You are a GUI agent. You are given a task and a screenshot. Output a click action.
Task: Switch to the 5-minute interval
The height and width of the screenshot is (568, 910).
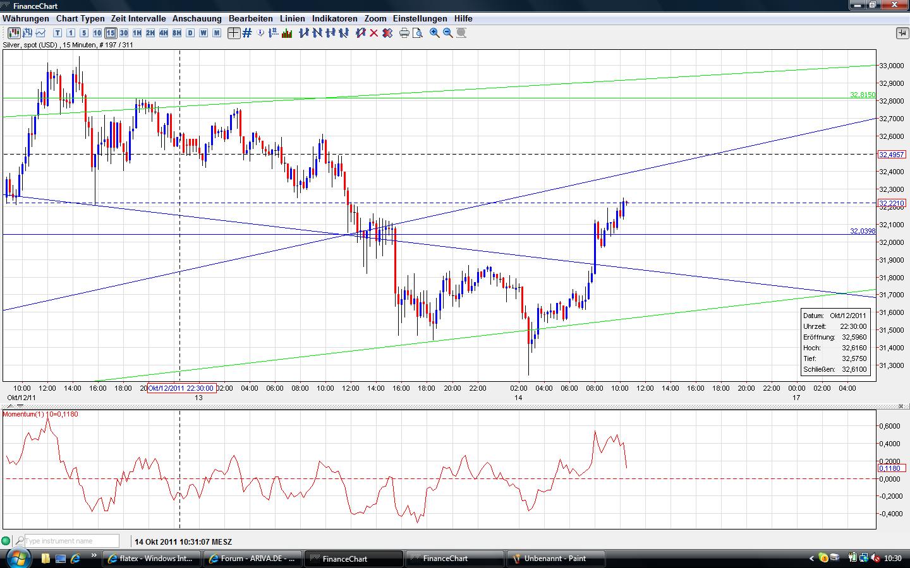pos(84,33)
